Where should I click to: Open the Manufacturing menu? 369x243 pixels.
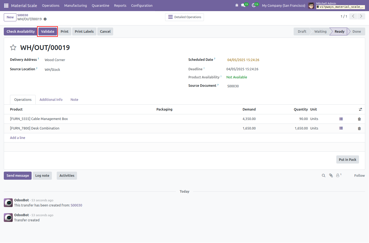coord(76,5)
